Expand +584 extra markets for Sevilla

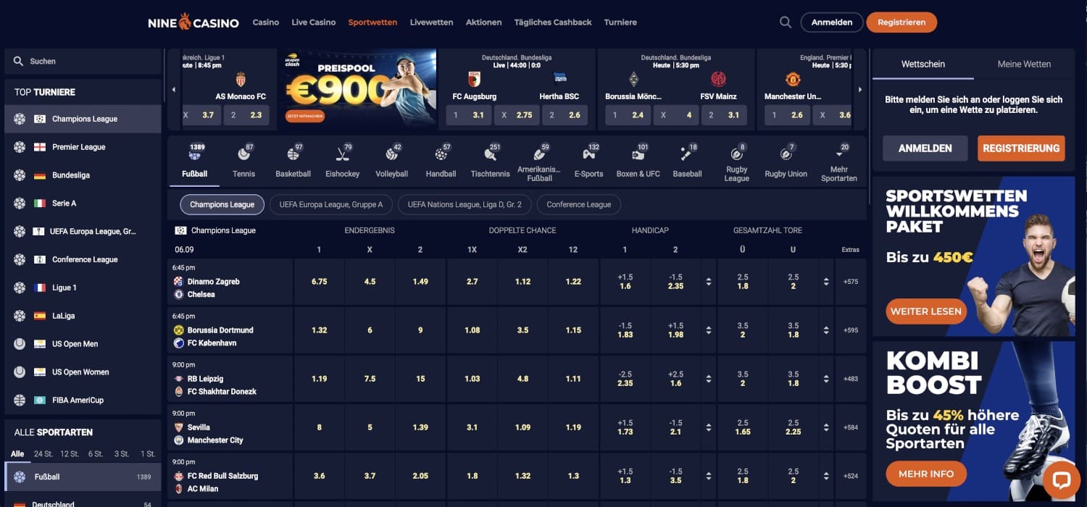[x=851, y=427]
